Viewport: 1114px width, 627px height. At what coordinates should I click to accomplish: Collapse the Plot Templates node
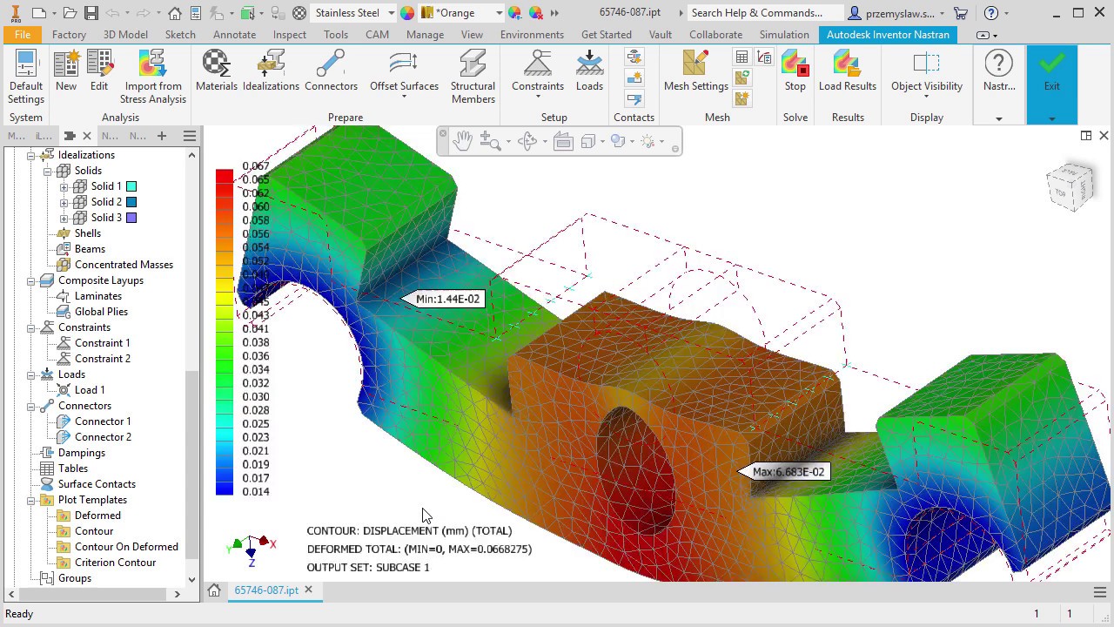click(30, 500)
